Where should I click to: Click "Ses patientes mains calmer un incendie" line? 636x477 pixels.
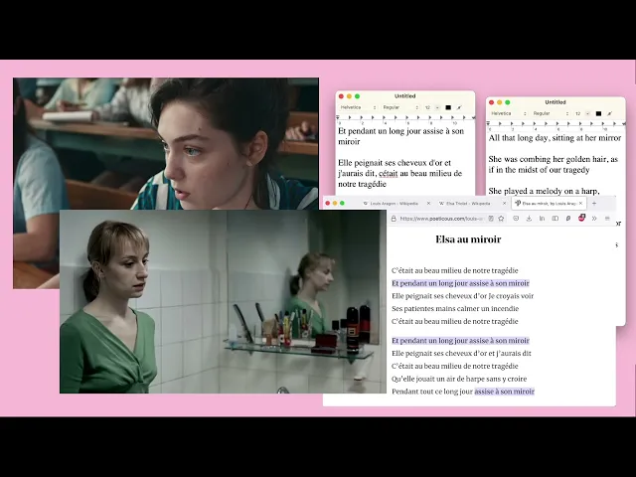click(x=455, y=309)
